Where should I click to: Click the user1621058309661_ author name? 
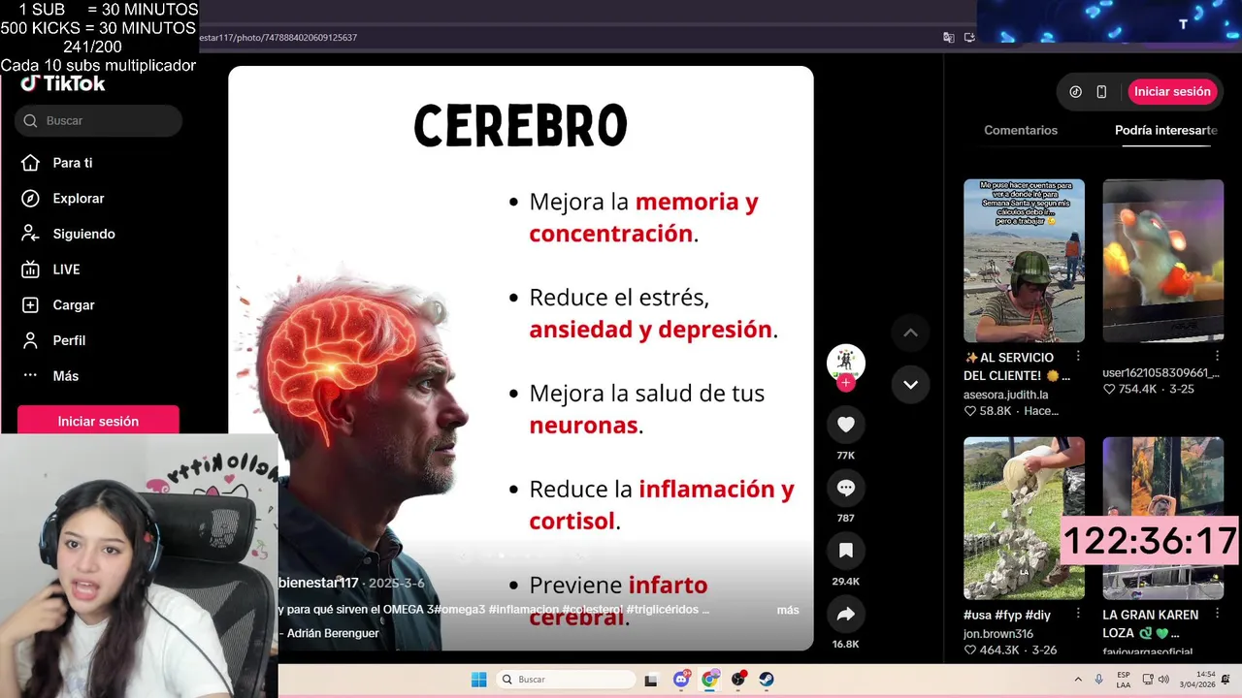[x=1160, y=372]
